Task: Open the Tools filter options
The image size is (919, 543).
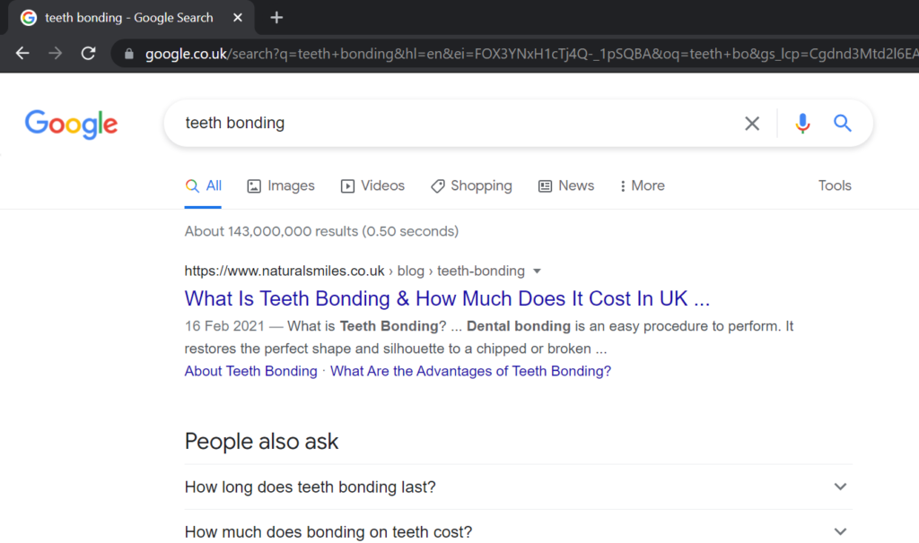Action: (835, 185)
